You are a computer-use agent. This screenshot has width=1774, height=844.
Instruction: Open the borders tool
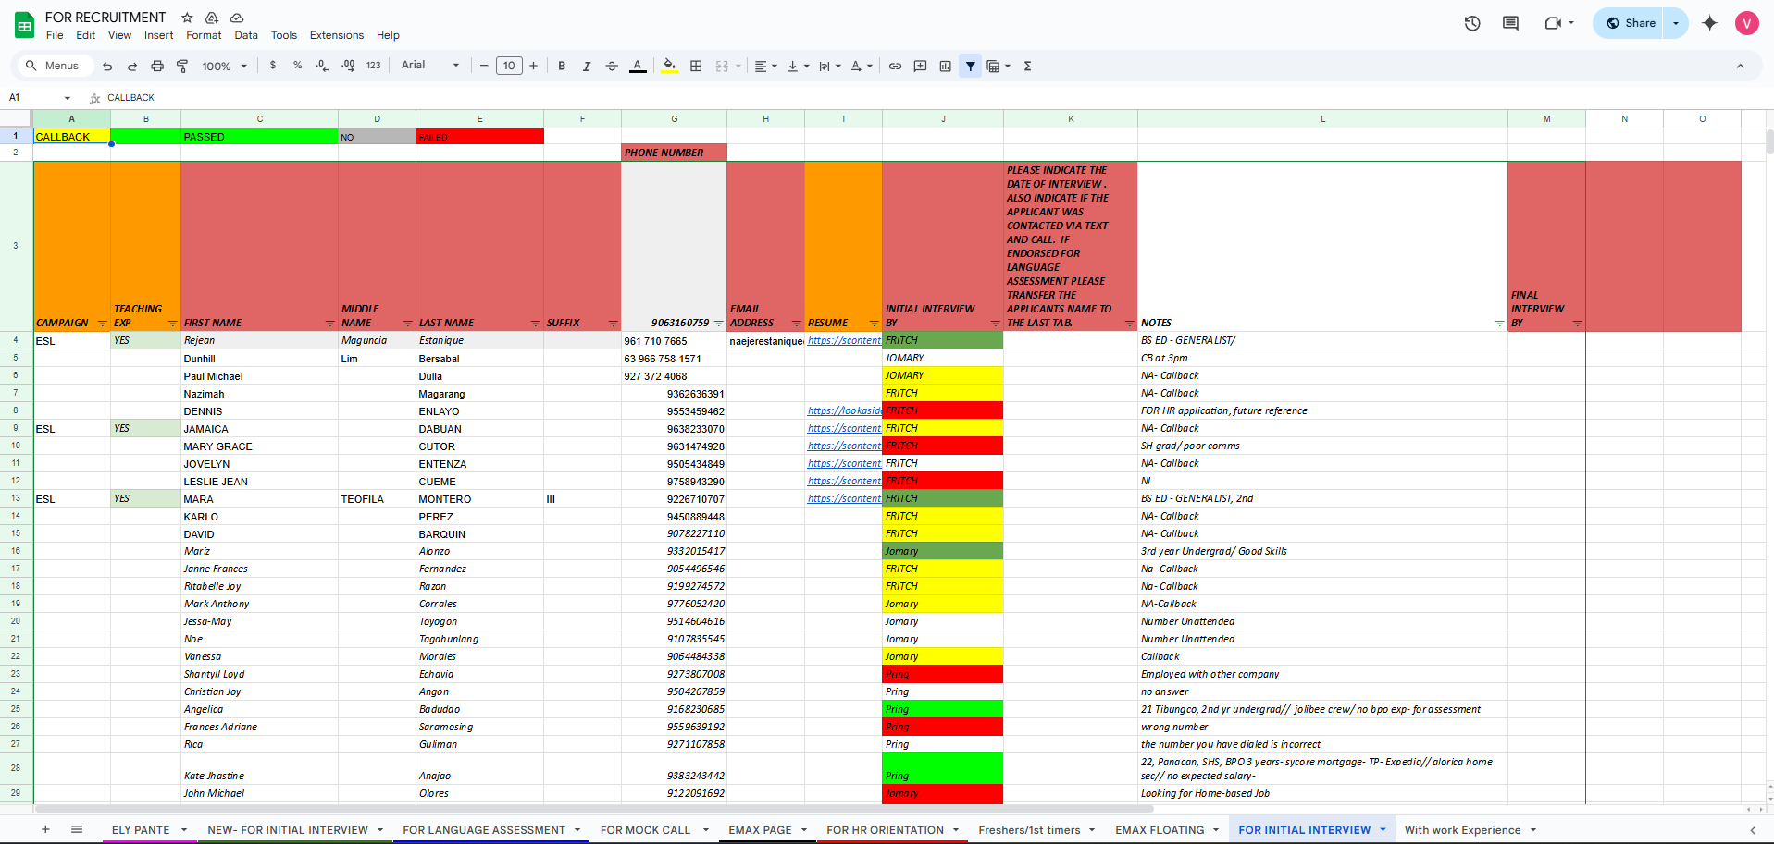(696, 66)
